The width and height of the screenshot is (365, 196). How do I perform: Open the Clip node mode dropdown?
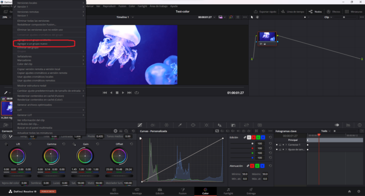click(328, 17)
